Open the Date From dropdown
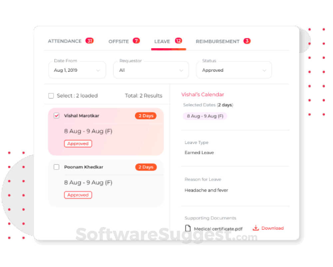 tap(77, 70)
